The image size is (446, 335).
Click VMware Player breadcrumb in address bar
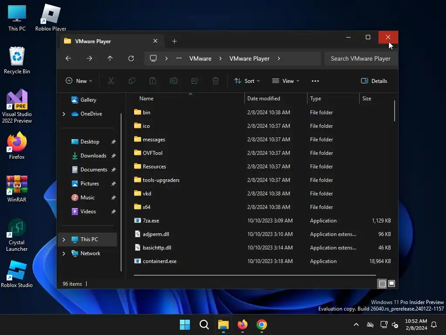[x=250, y=58]
